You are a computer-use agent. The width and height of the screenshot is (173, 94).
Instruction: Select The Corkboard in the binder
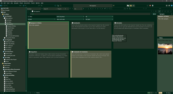9,46
